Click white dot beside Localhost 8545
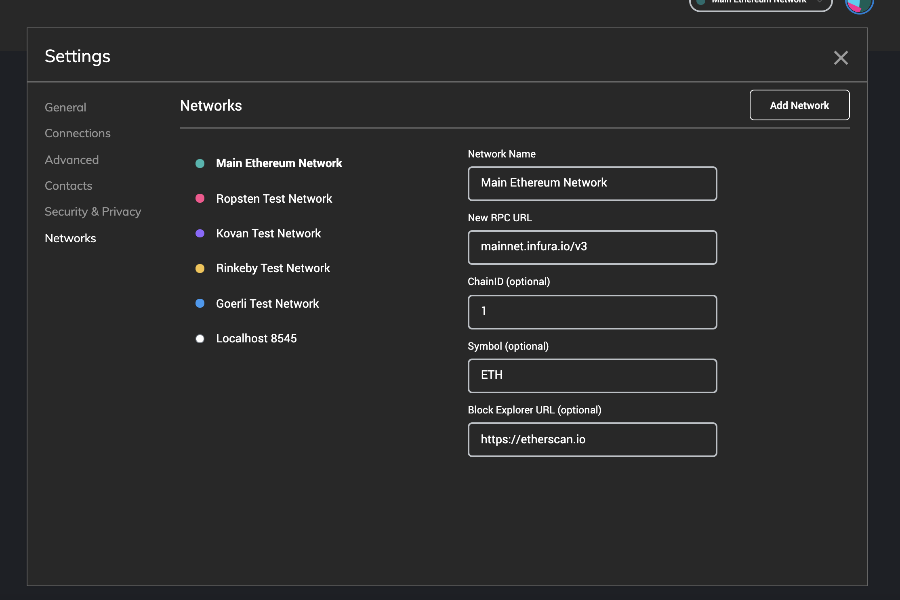This screenshot has width=900, height=600. (200, 339)
